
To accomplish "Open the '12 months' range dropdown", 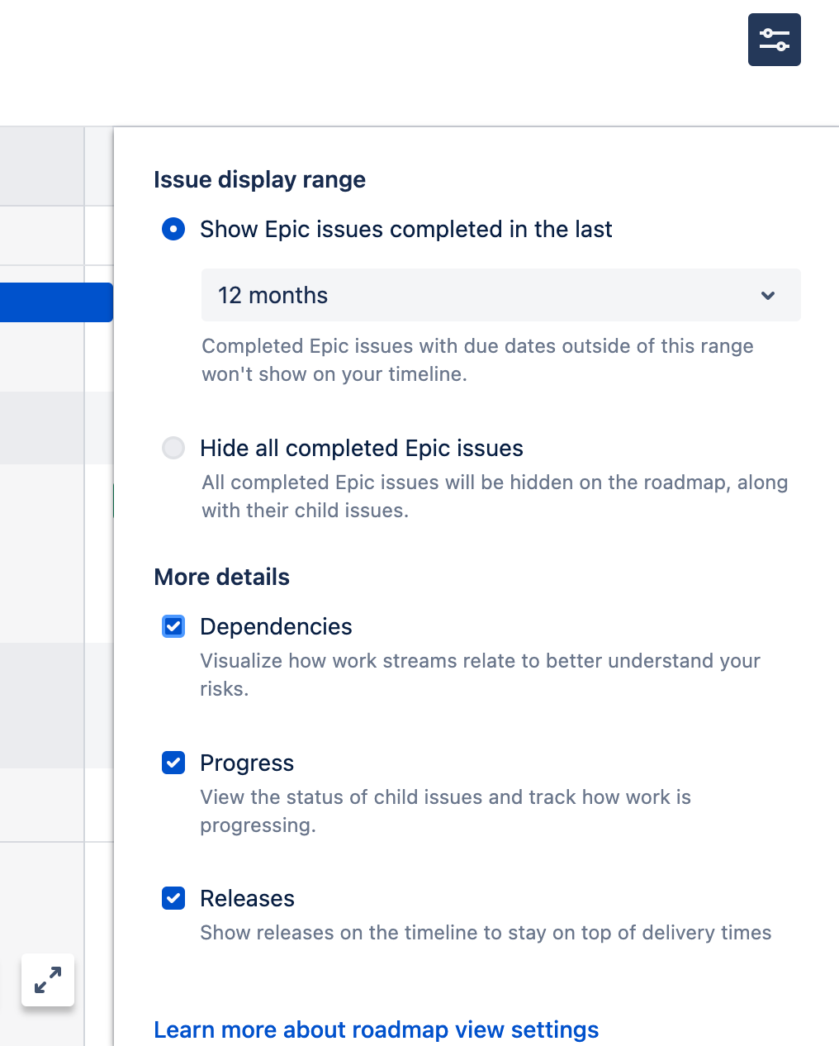I will [500, 295].
